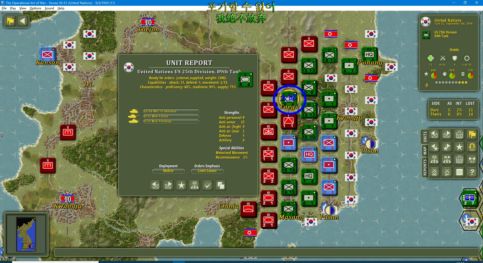Image resolution: width=483 pixels, height=263 pixels.
Task: Click next unit button in Unit Report
Action: (168, 185)
